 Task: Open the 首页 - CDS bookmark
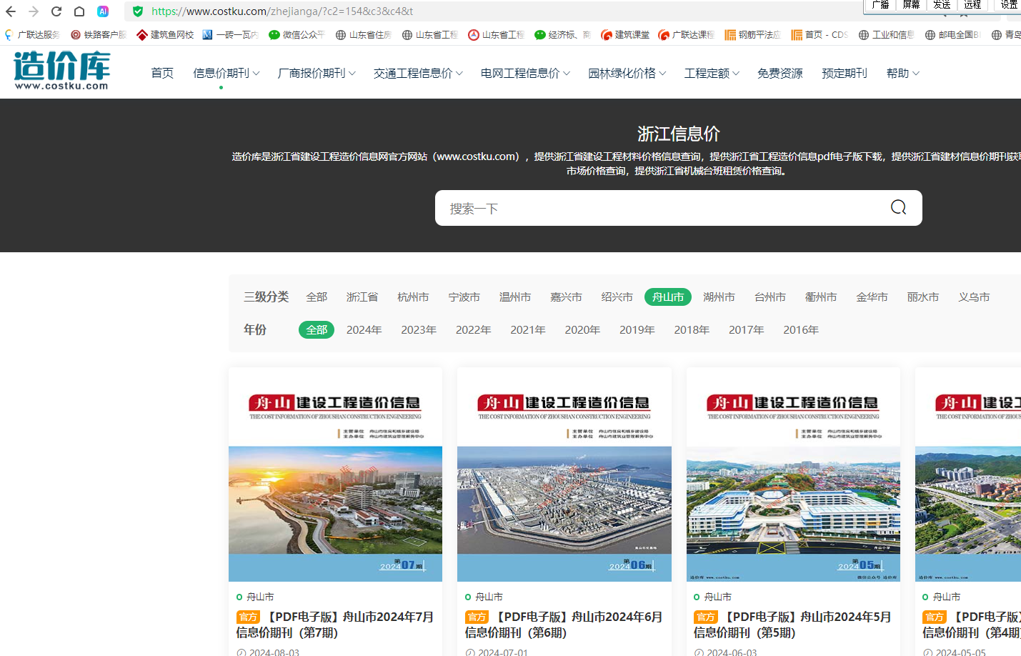pyautogui.click(x=820, y=34)
